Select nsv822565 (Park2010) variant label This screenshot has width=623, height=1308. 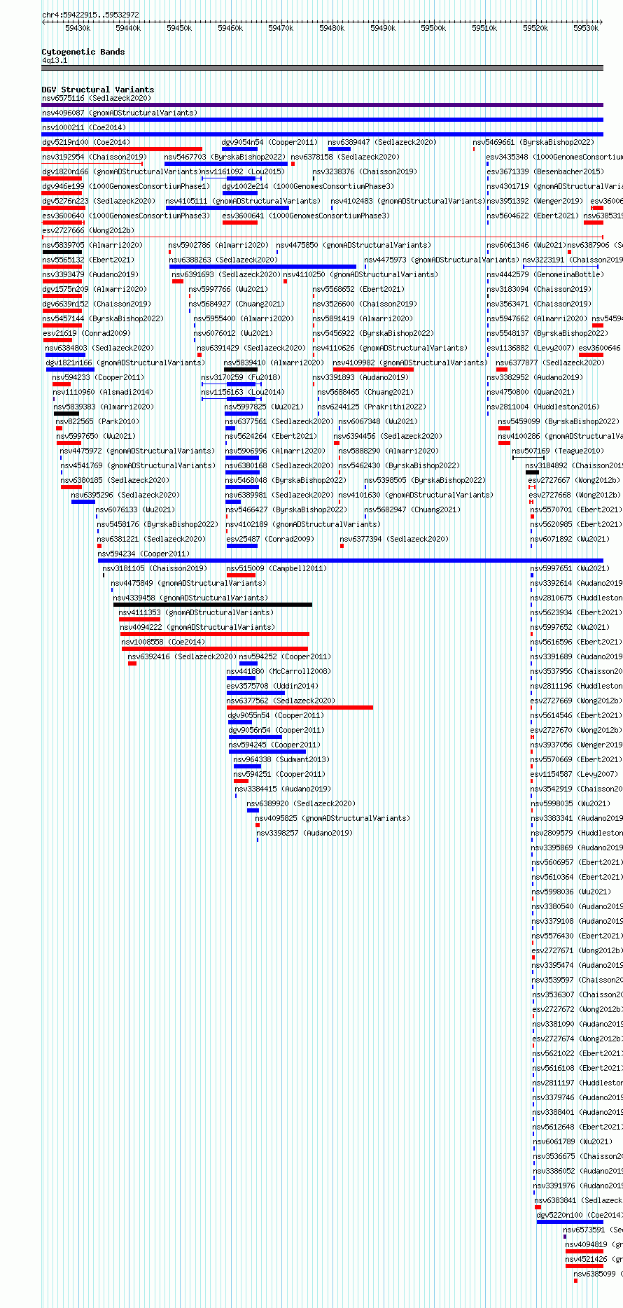(x=97, y=421)
